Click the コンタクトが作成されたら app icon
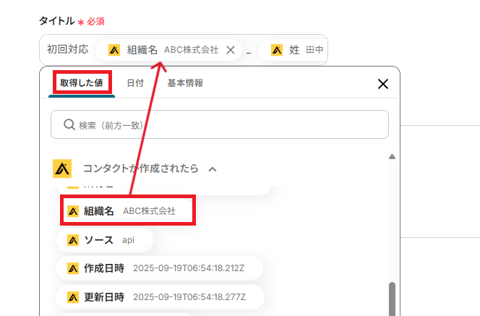Screen dimensions: 480x316 coord(62,168)
